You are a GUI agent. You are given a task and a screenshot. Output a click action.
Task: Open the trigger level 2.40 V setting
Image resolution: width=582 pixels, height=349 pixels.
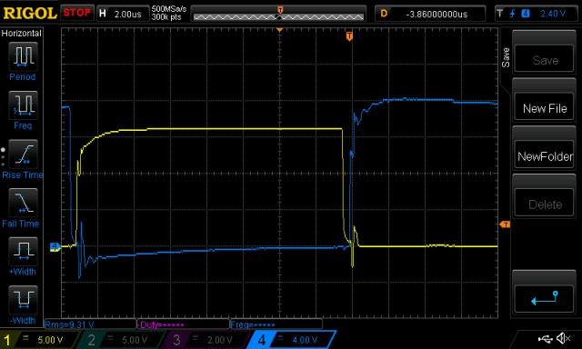(537, 14)
